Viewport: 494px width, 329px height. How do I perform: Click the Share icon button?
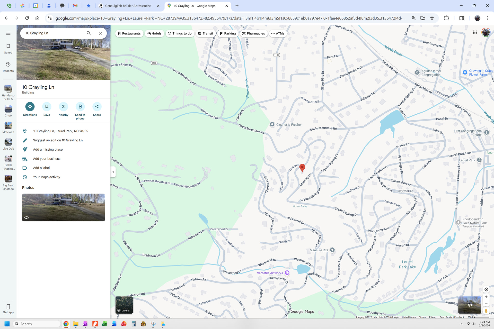click(x=97, y=107)
